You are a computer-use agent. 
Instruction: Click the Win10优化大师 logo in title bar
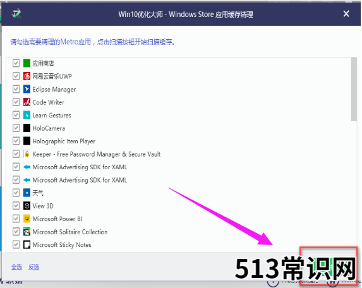click(16, 14)
